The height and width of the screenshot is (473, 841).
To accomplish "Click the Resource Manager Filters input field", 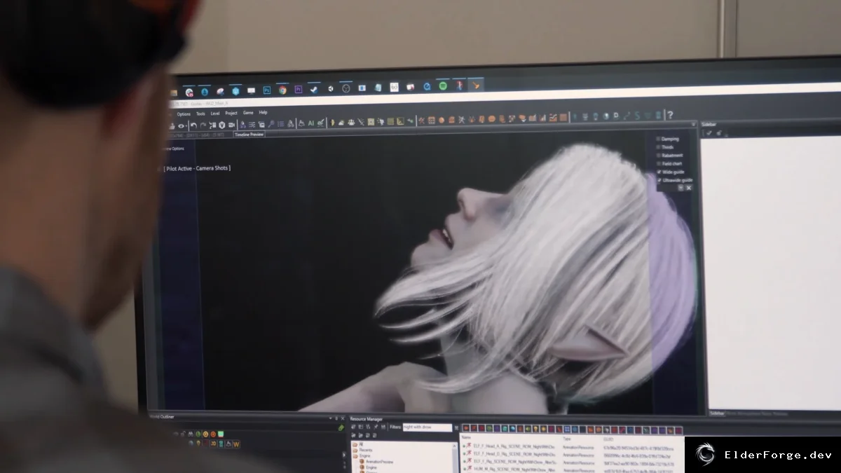I will 427,427.
